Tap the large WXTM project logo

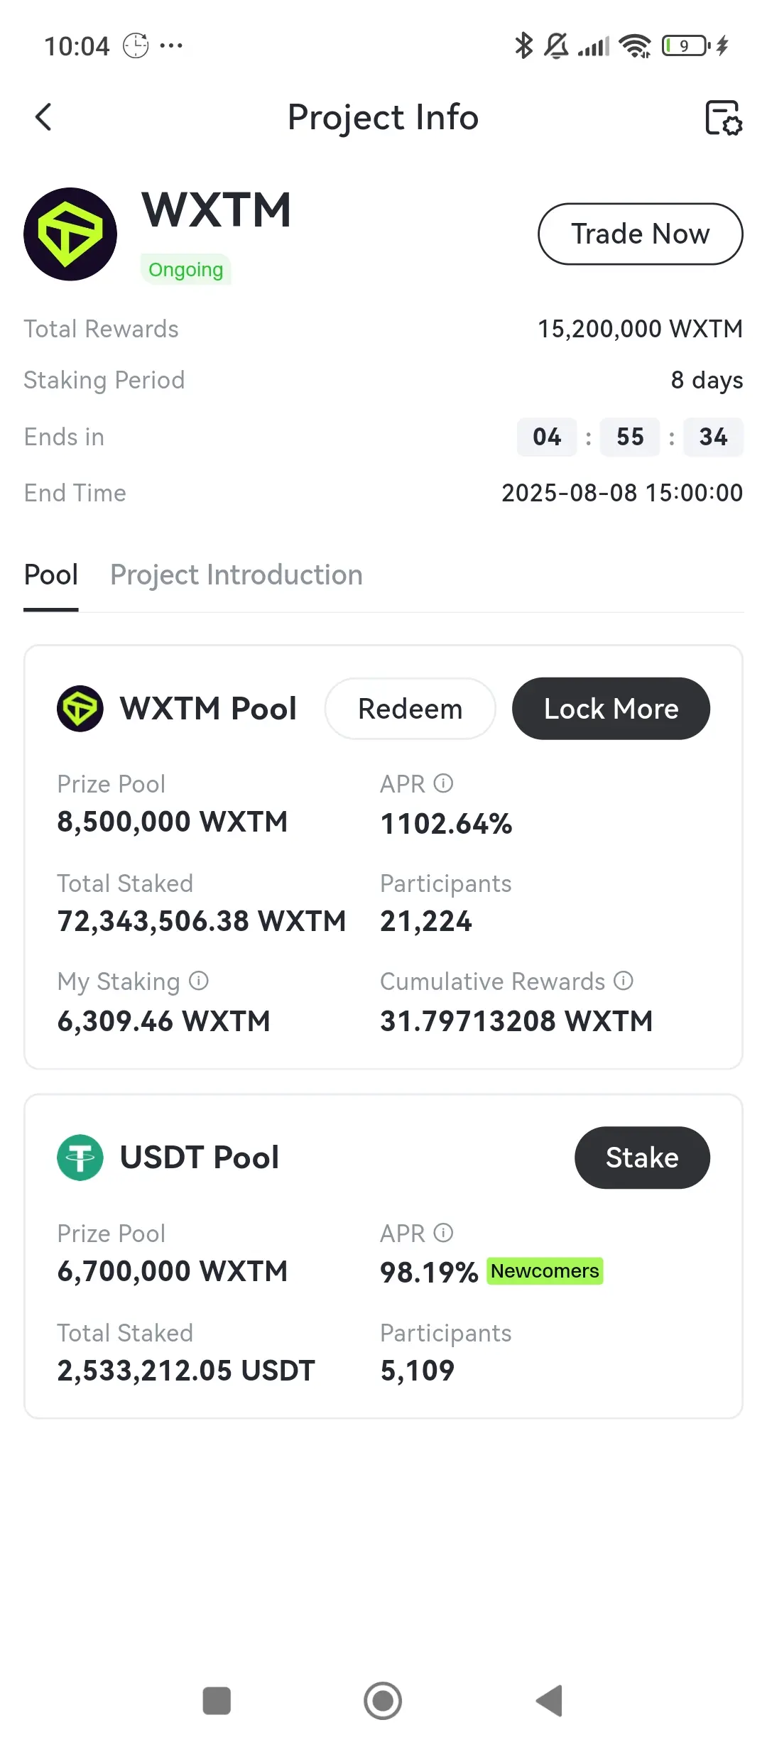pyautogui.click(x=70, y=234)
